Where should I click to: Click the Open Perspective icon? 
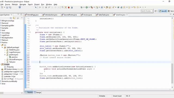[x=156, y=11]
